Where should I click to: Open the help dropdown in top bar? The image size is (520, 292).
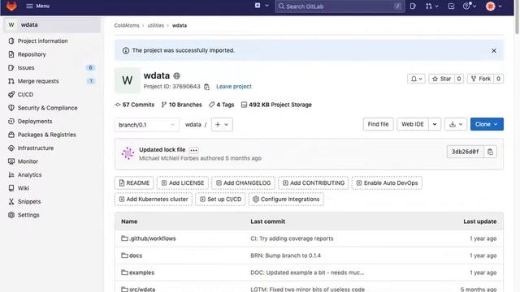coord(470,6)
